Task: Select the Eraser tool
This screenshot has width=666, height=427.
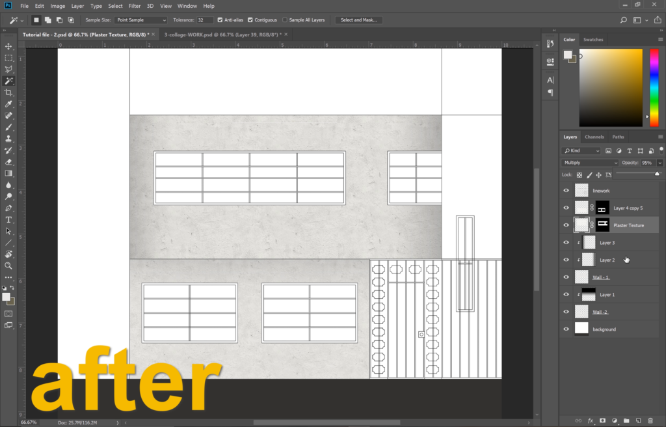Action: click(8, 162)
